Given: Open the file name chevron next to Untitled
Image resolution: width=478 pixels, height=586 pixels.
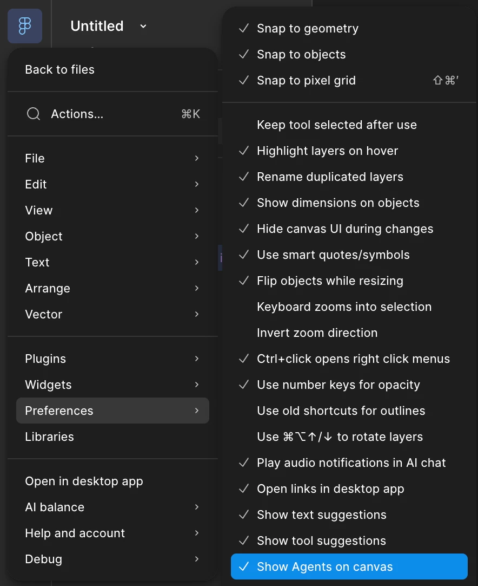Looking at the screenshot, I should point(143,26).
